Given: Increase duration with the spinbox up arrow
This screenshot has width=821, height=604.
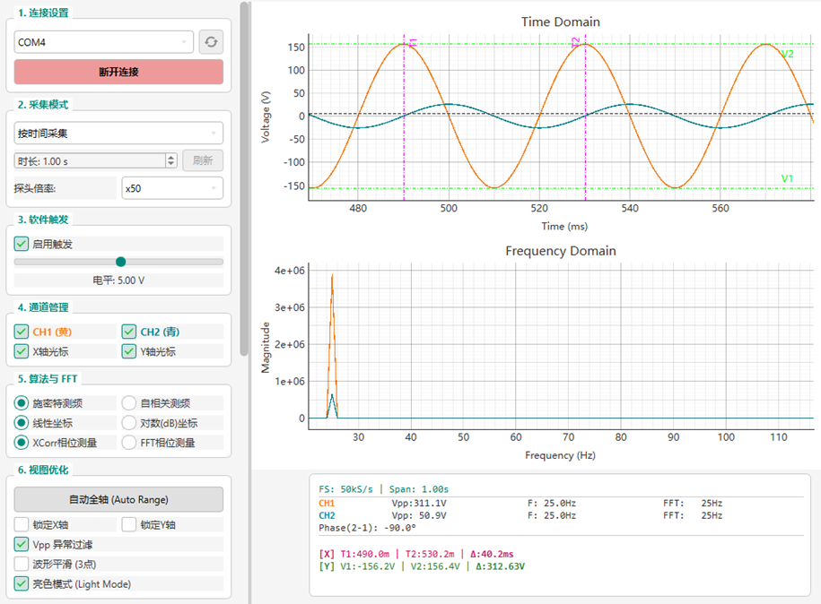Looking at the screenshot, I should point(170,158).
